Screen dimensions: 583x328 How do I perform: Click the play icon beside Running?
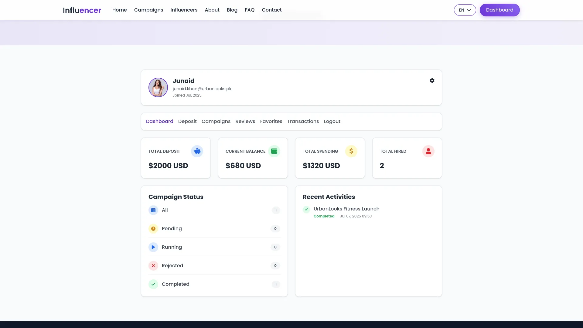tap(153, 247)
